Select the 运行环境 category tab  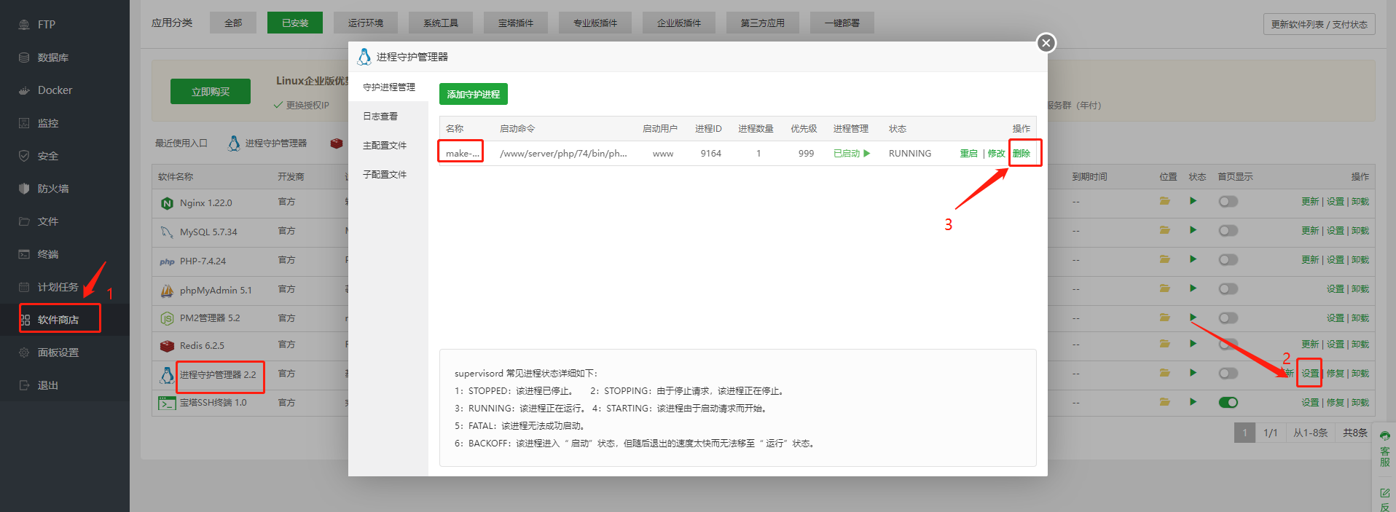(366, 23)
